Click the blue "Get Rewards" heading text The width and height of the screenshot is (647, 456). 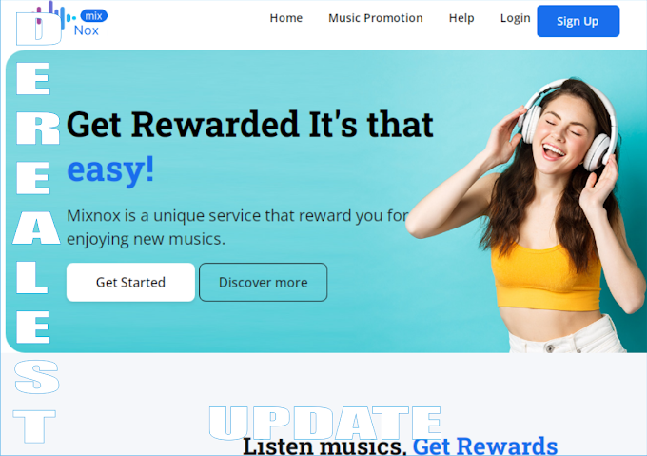[485, 446]
